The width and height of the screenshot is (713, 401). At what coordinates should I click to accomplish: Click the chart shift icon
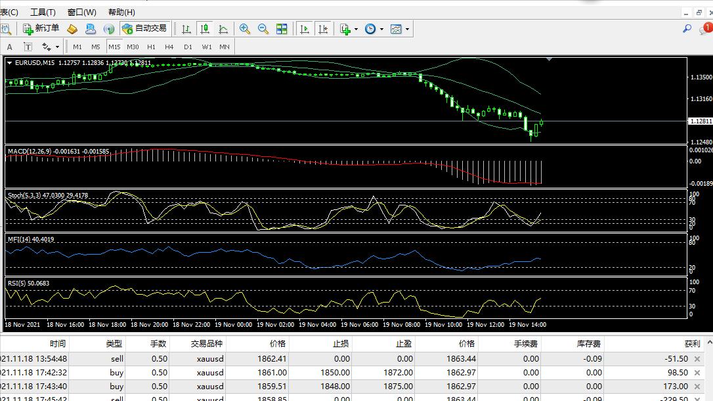(323, 29)
